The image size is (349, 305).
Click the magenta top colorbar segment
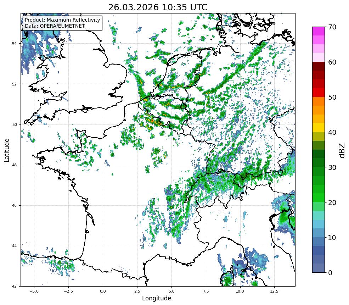coord(319,31)
